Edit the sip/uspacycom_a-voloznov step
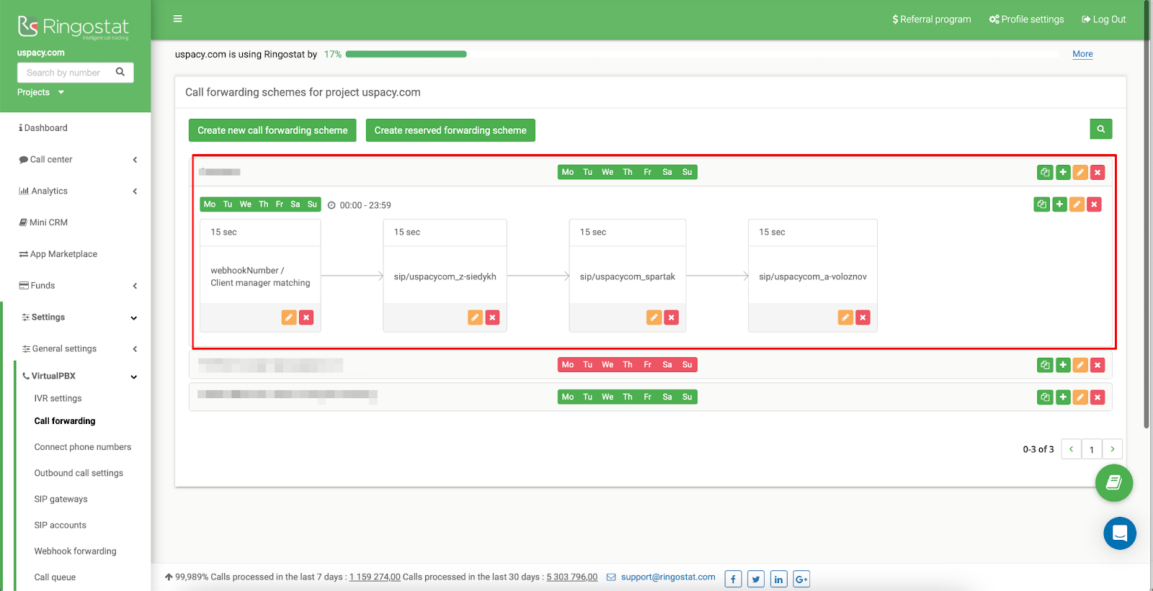The height and width of the screenshot is (591, 1153). point(845,317)
